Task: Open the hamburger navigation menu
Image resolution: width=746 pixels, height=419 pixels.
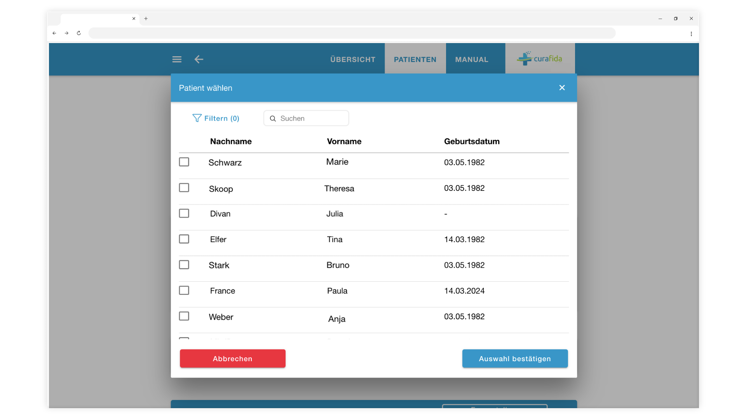Action: 177,59
